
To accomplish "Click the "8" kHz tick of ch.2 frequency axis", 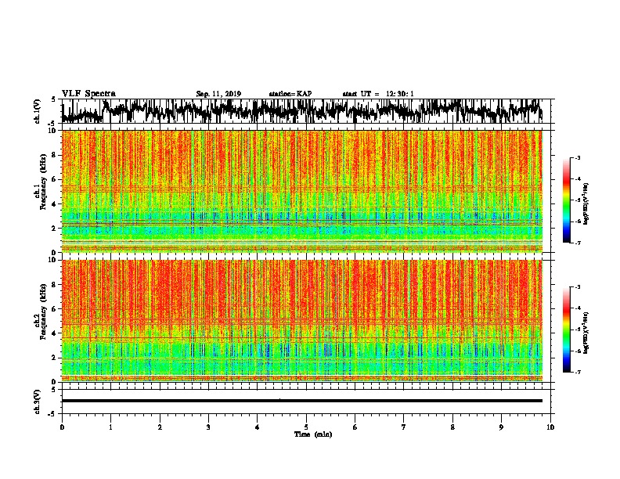I will tap(55, 285).
